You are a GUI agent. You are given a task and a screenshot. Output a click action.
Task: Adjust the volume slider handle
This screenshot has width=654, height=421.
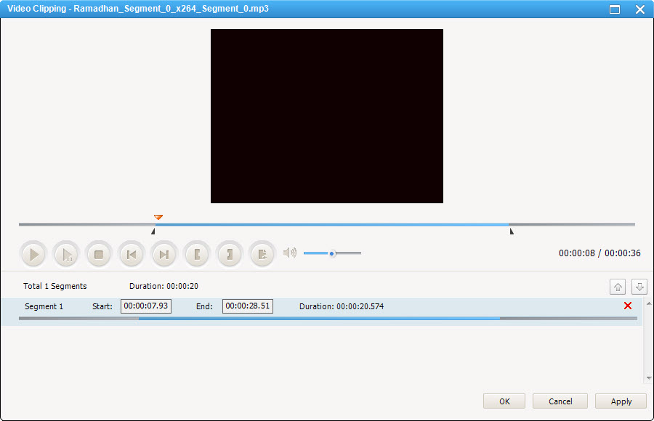(x=332, y=253)
